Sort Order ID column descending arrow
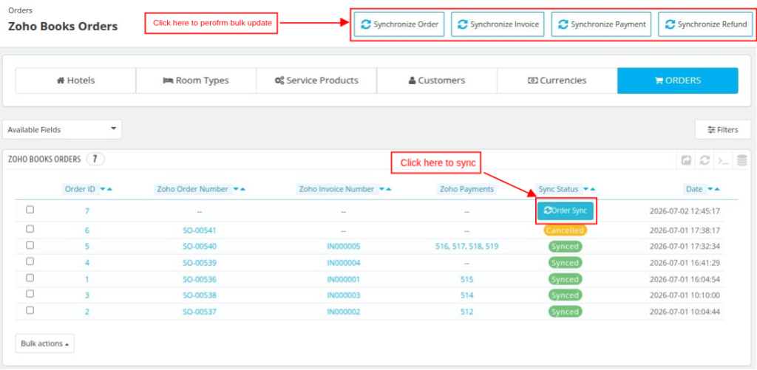 pos(102,189)
